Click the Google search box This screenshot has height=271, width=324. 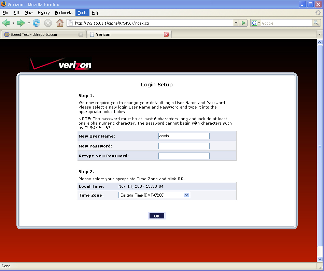click(286, 23)
